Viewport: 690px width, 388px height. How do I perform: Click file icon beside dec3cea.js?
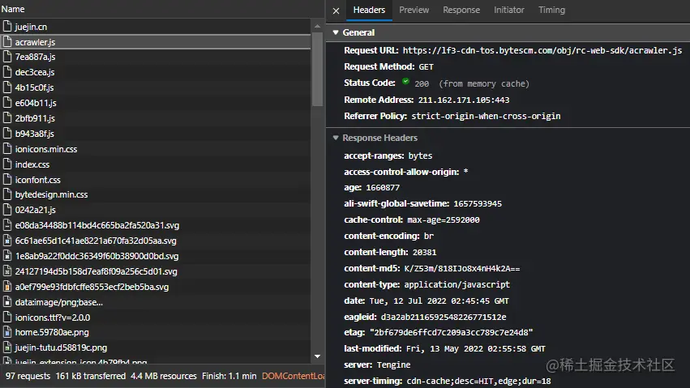point(7,72)
